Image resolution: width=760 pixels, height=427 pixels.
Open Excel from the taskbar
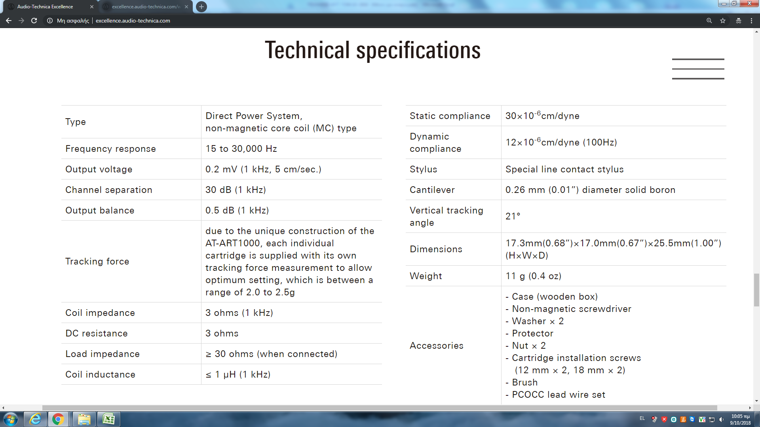(108, 419)
